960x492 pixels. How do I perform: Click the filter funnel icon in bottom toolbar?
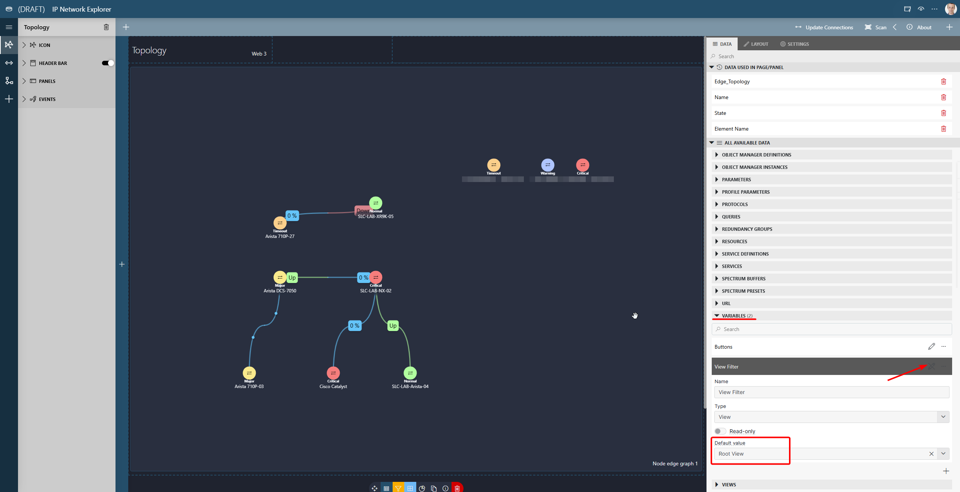point(398,488)
